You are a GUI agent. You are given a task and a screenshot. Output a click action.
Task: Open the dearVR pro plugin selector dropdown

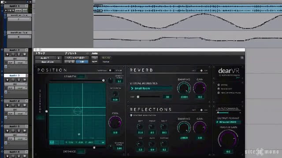pyautogui.click(x=48, y=62)
